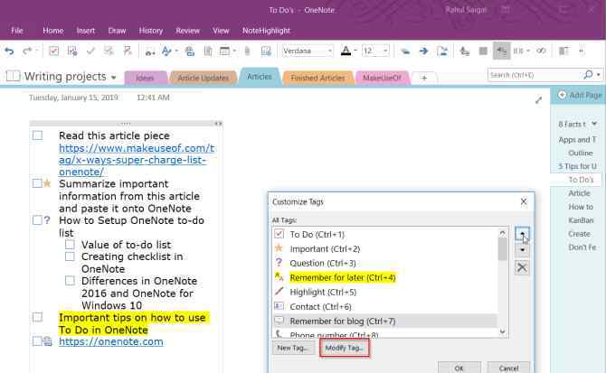Expand Writing projects notebook dropdown
The width and height of the screenshot is (606, 373).
click(114, 77)
